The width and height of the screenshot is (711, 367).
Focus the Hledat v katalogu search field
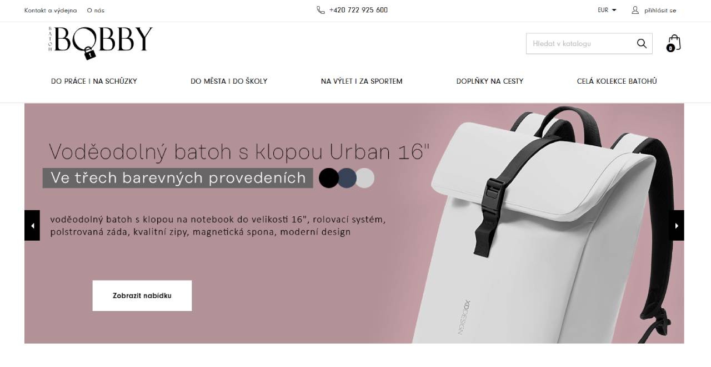(580, 44)
